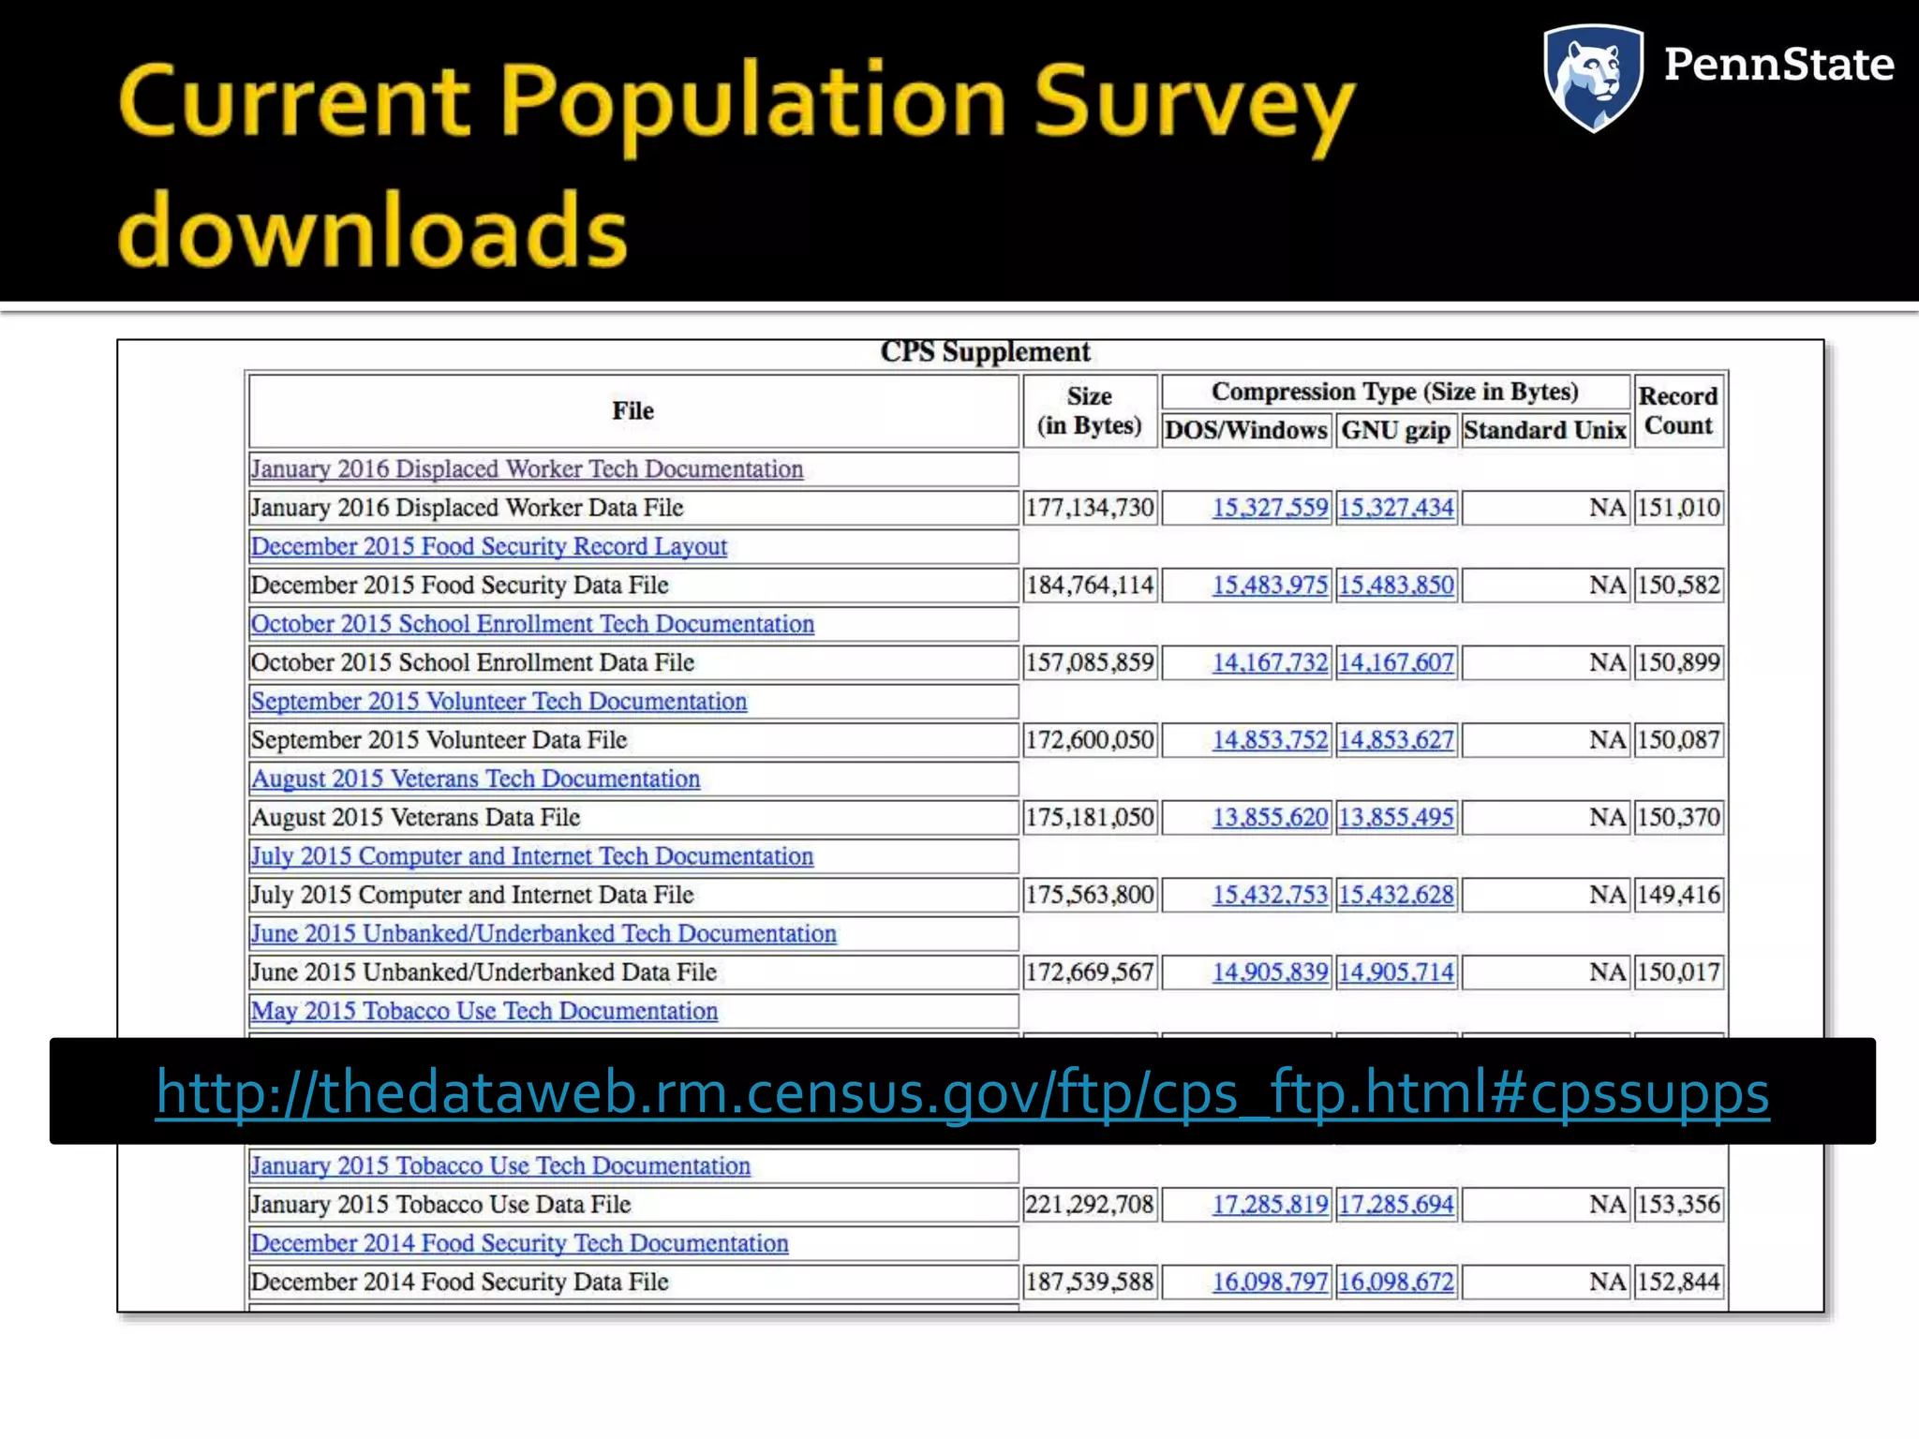Download GNU gzip file 15,483,850

1396,586
